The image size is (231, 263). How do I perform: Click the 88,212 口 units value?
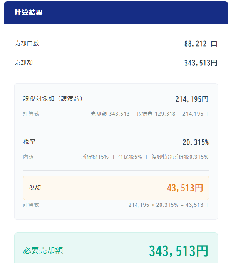coord(201,44)
